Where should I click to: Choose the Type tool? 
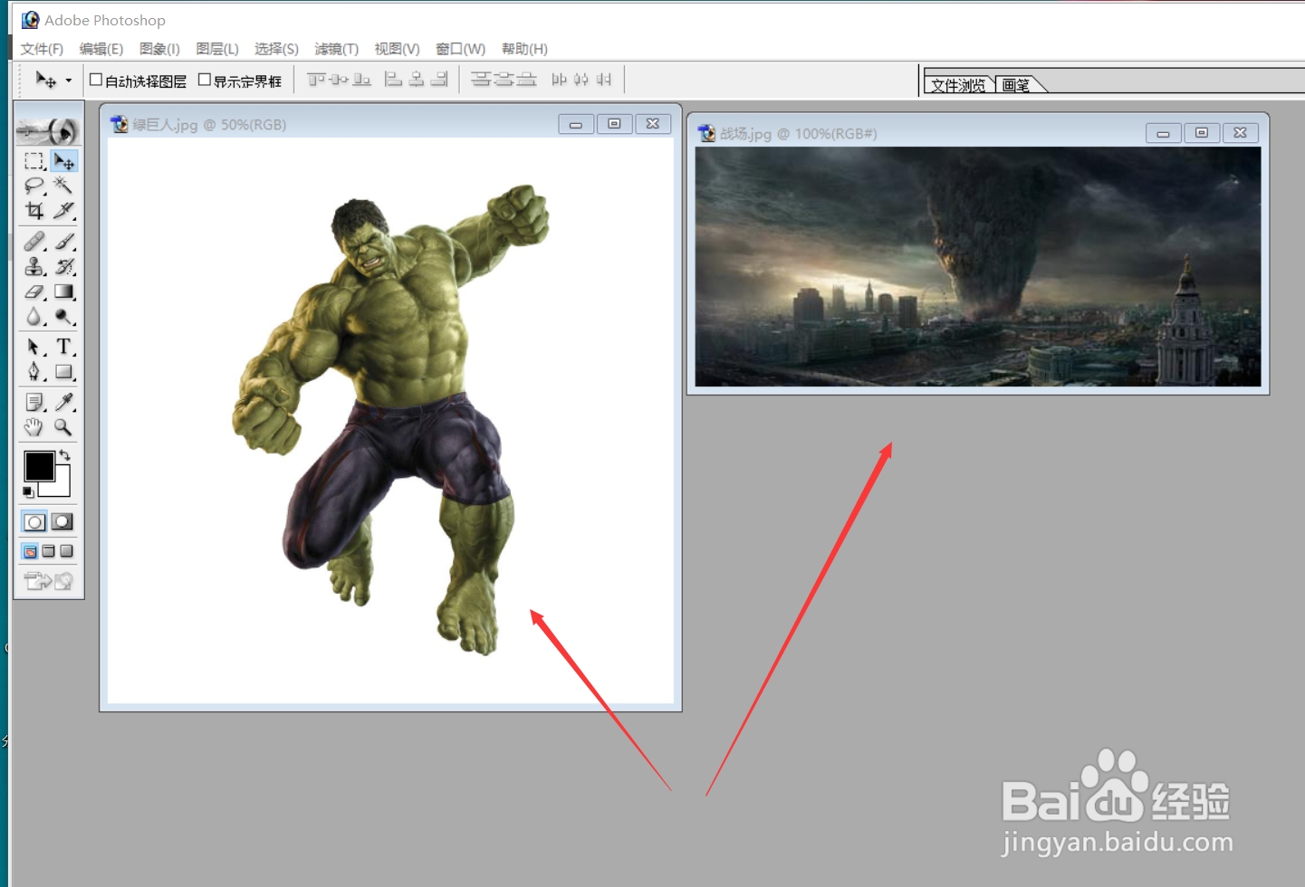(x=63, y=347)
